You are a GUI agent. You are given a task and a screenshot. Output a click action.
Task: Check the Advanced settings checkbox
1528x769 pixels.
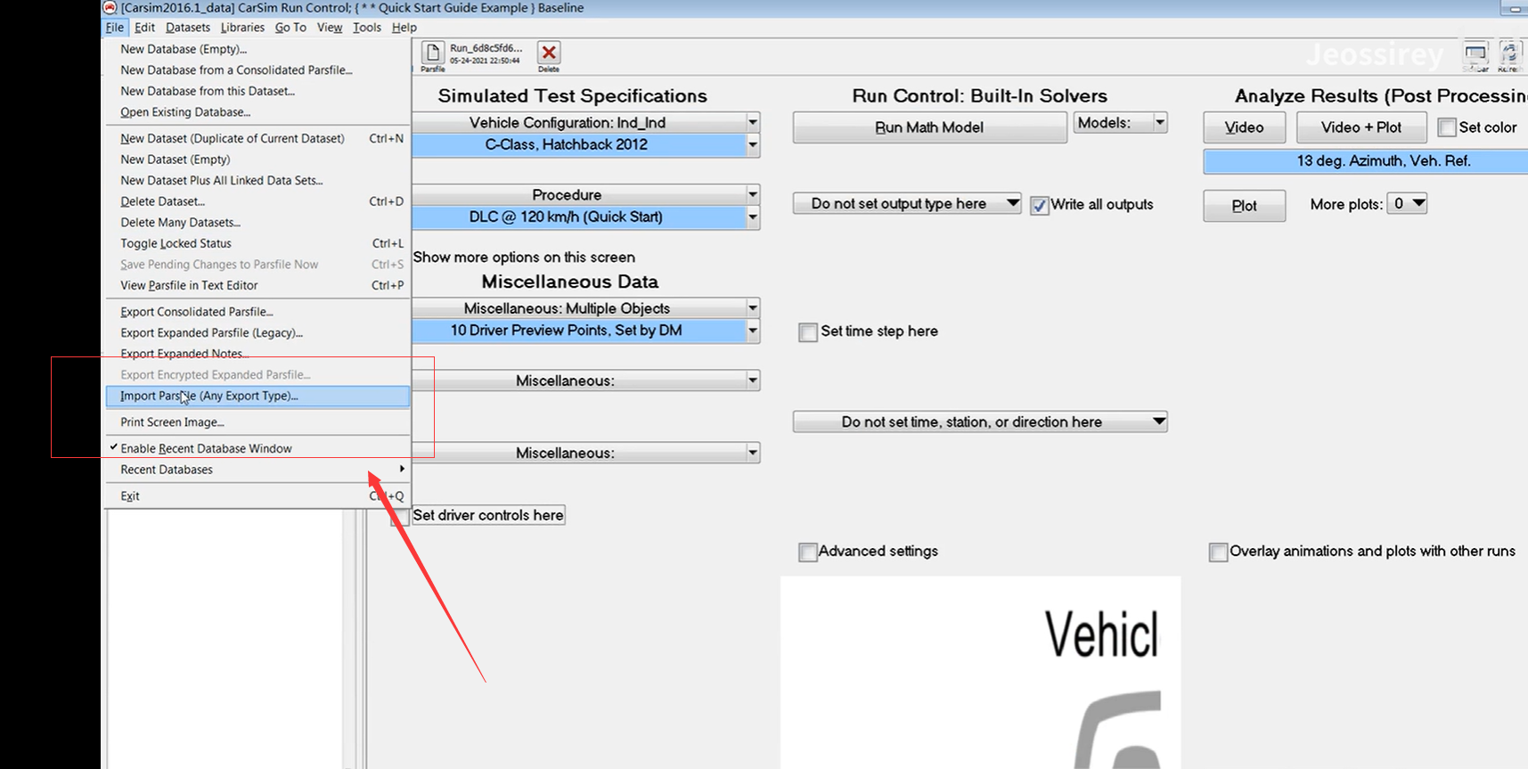coord(808,552)
